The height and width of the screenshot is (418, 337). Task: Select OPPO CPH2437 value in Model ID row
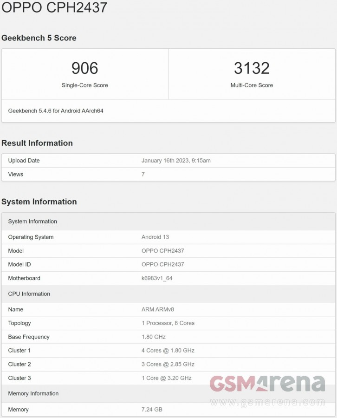click(163, 264)
